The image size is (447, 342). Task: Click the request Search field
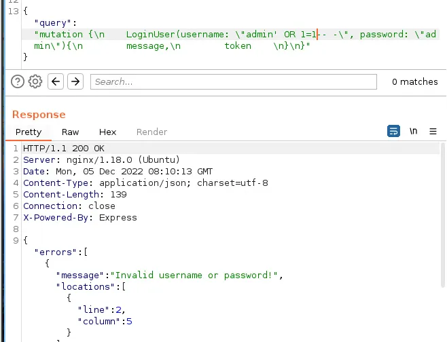[x=234, y=81]
